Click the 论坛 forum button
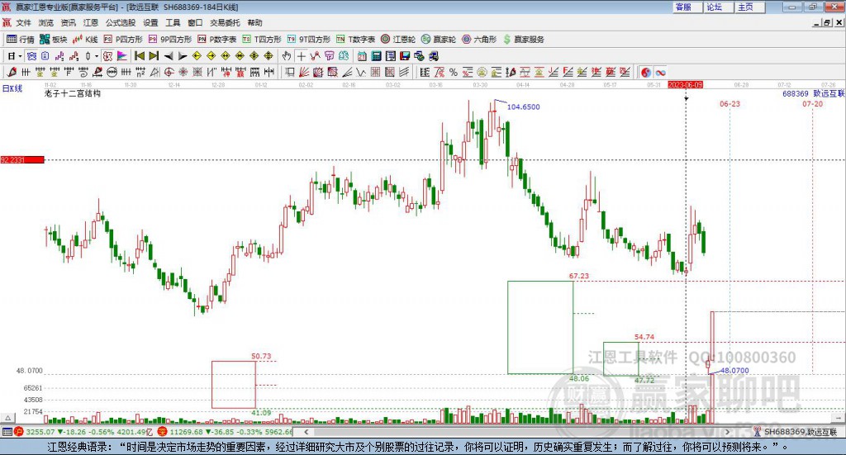 pyautogui.click(x=718, y=7)
